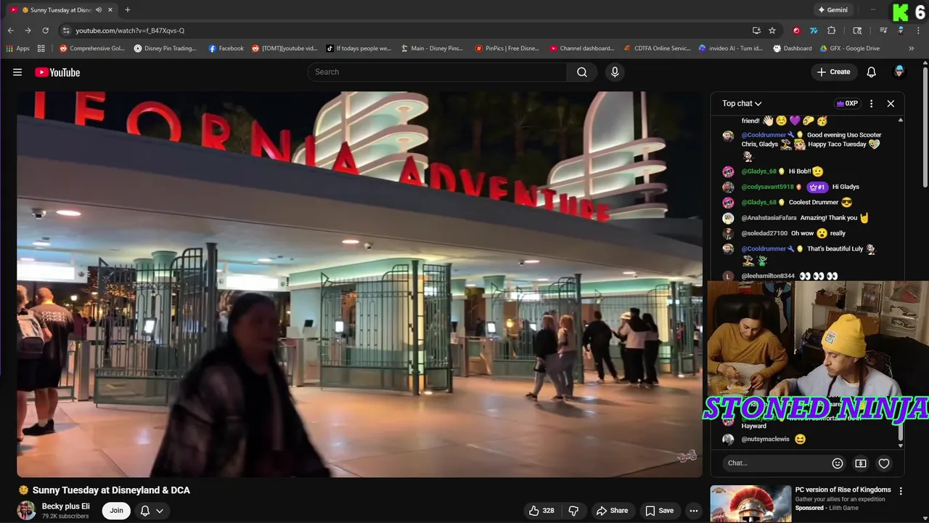Show hidden bookmarks with overflow chevron
This screenshot has height=523, width=929.
pyautogui.click(x=912, y=49)
